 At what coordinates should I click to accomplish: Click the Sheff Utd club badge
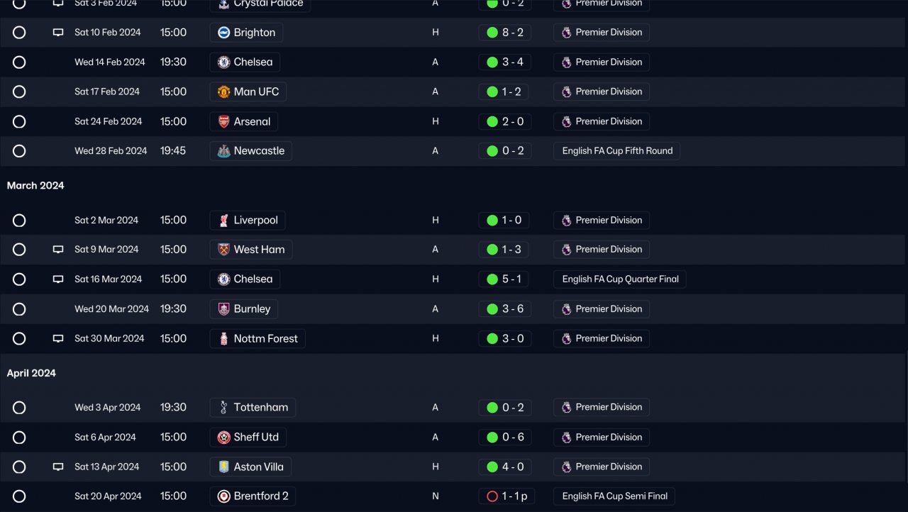pyautogui.click(x=223, y=438)
